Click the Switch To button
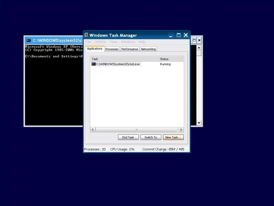 click(x=151, y=137)
